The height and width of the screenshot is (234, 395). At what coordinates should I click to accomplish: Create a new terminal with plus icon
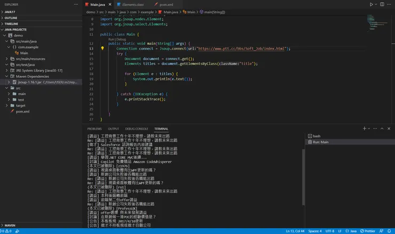pyautogui.click(x=365, y=128)
